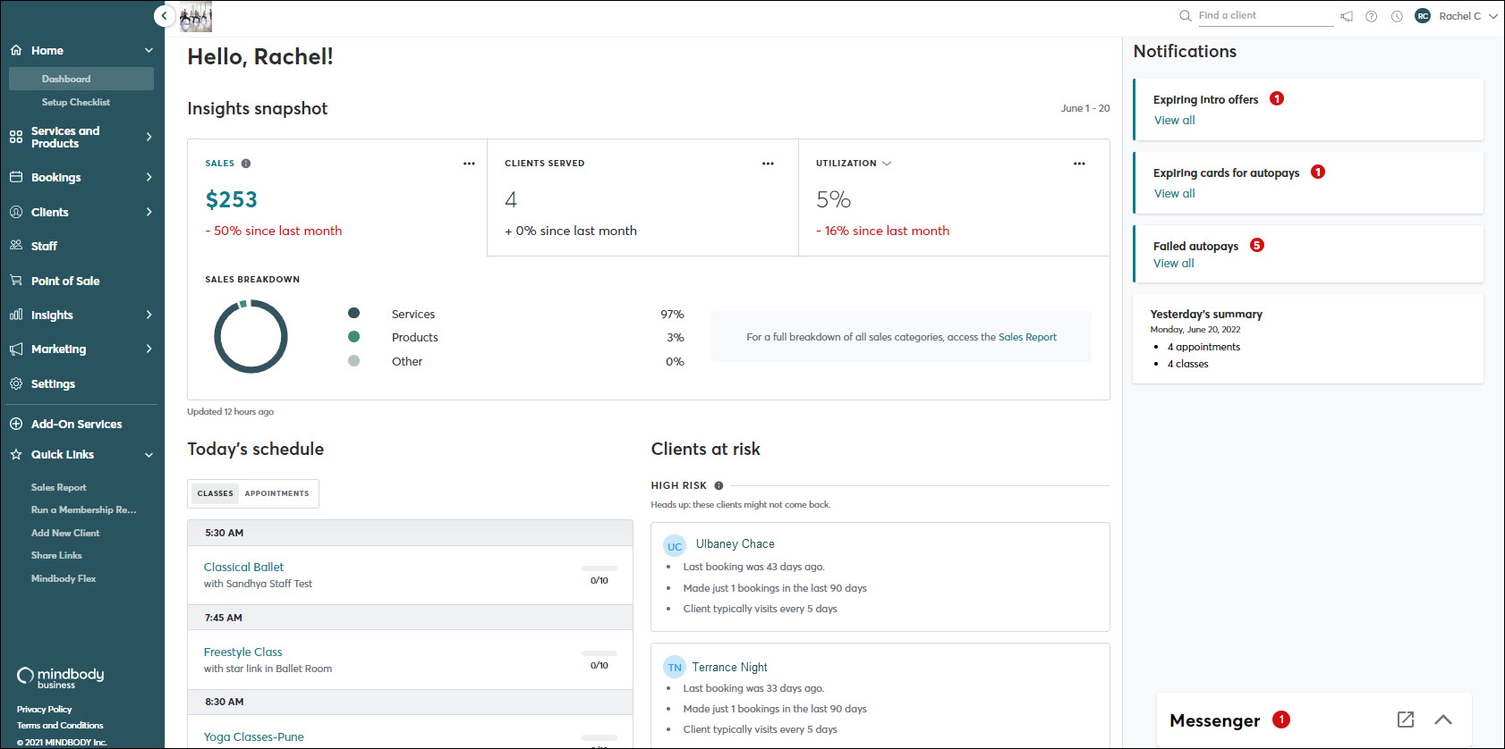
Task: View all failed autopays
Action: 1174,264
